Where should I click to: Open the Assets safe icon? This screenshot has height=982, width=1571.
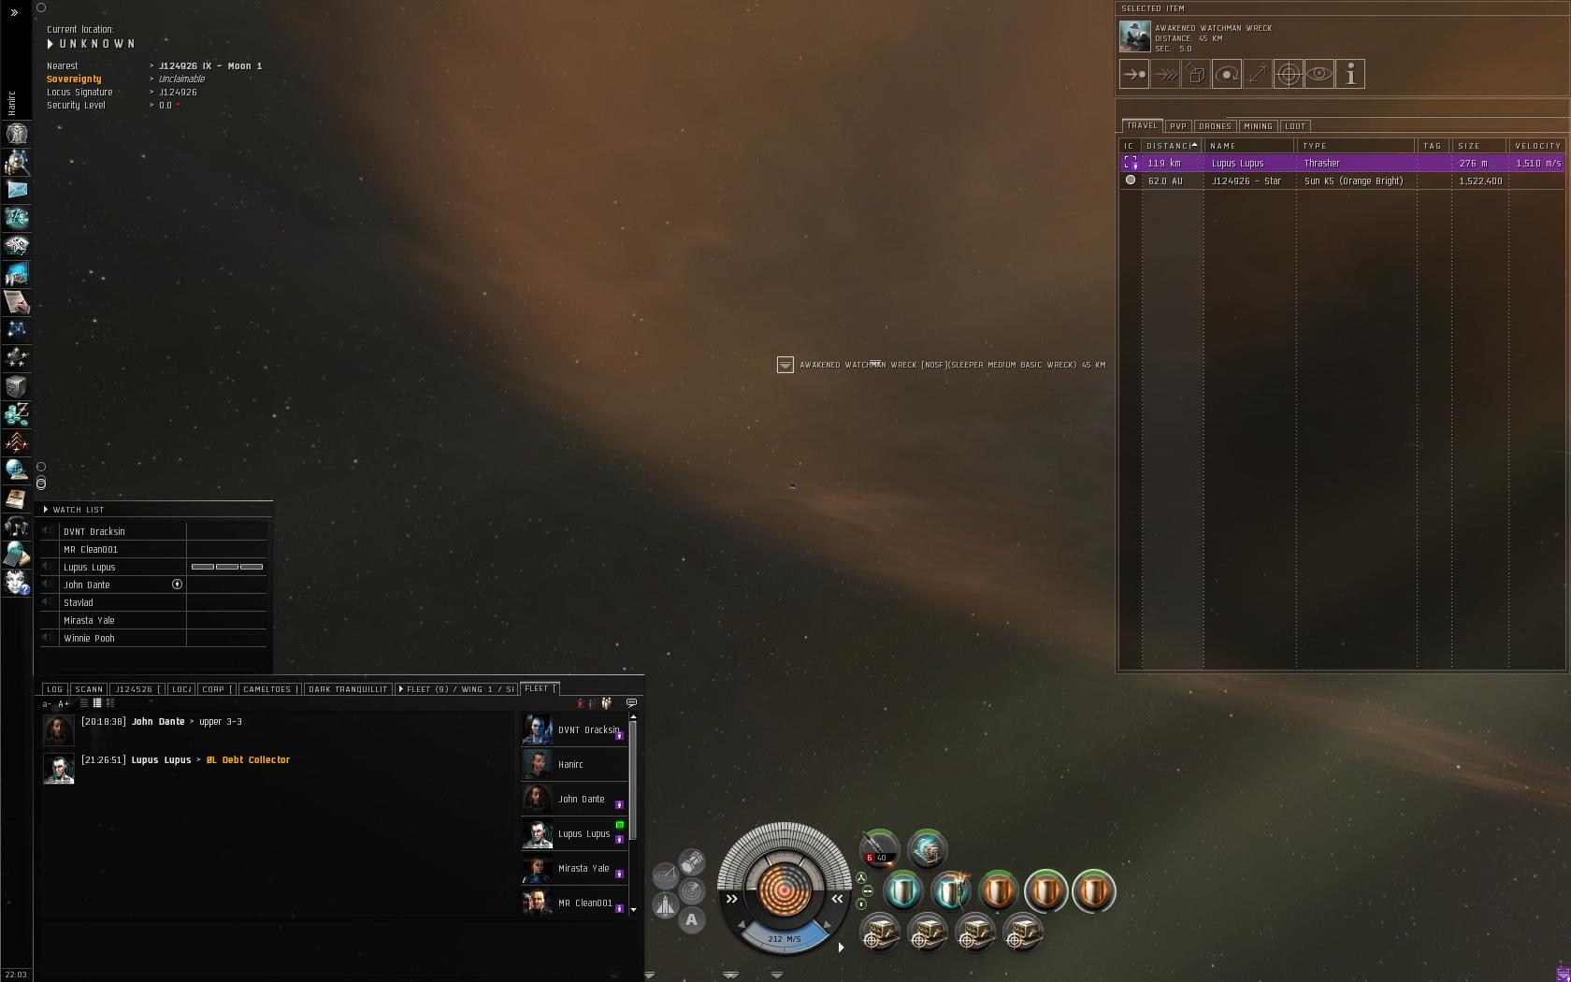pyautogui.click(x=17, y=386)
